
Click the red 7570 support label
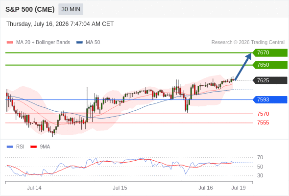(x=263, y=114)
